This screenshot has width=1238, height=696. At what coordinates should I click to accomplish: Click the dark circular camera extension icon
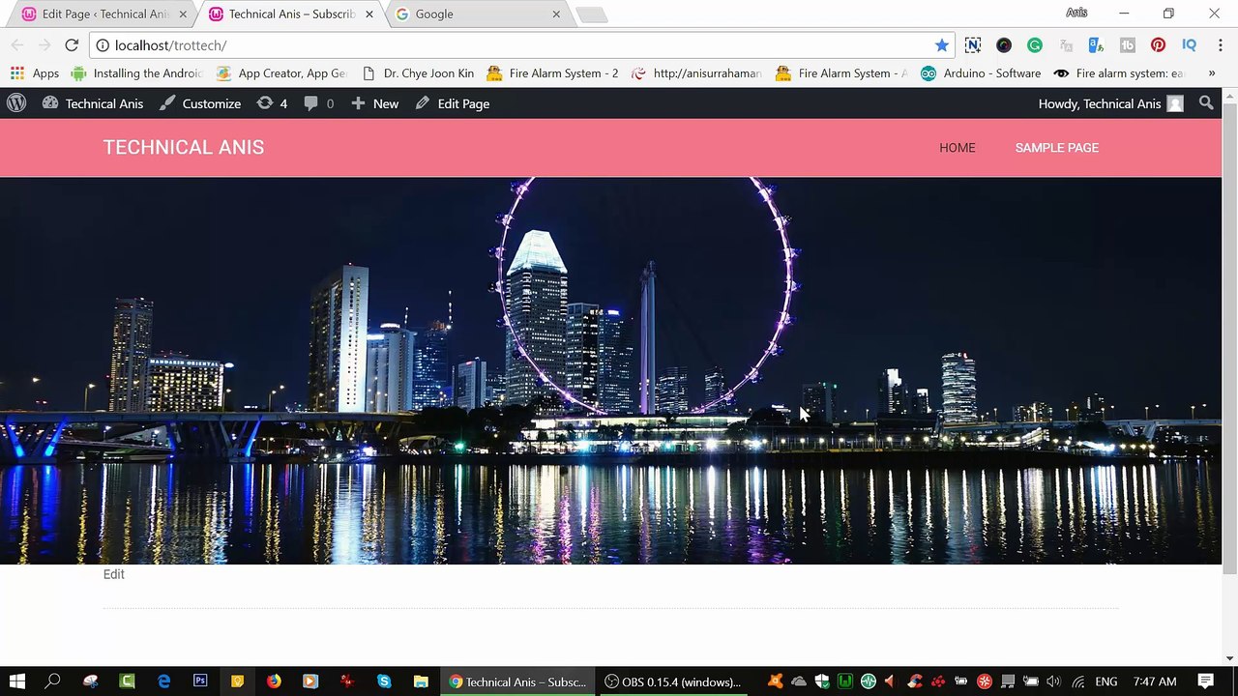pos(1004,45)
